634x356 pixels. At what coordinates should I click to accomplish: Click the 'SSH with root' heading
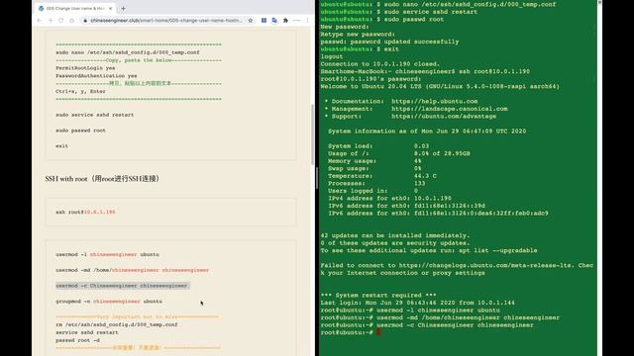(x=102, y=178)
